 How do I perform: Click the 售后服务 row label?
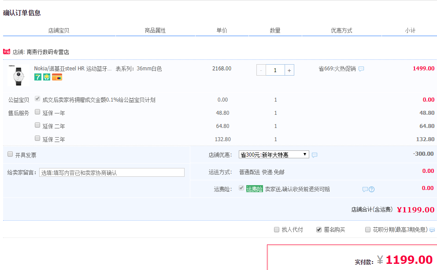(19, 113)
